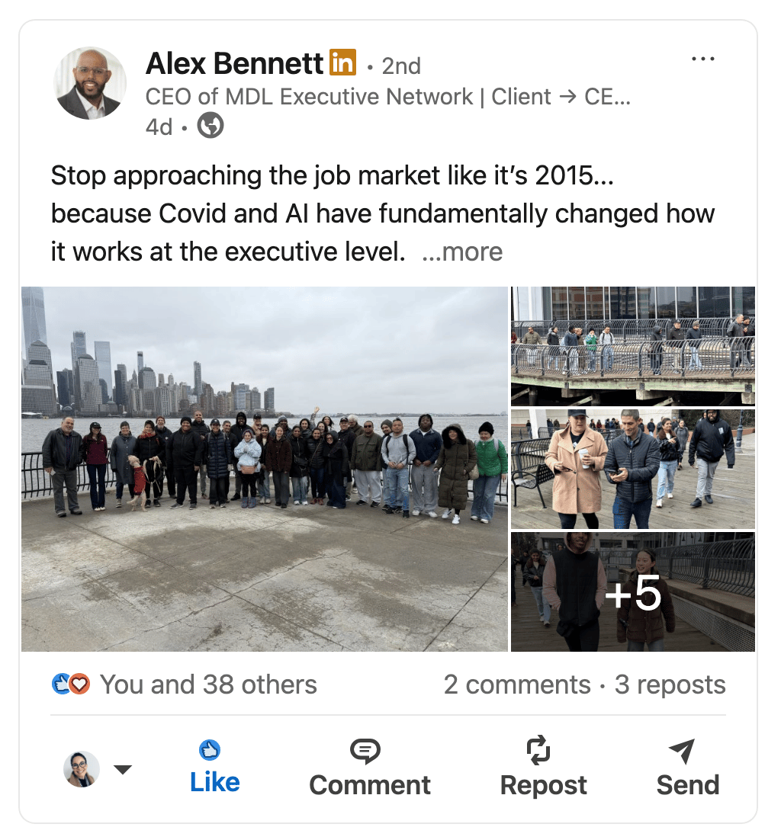Viewport: 781px width, 840px height.
Task: Open the Alex Bennett name link
Action: (234, 63)
